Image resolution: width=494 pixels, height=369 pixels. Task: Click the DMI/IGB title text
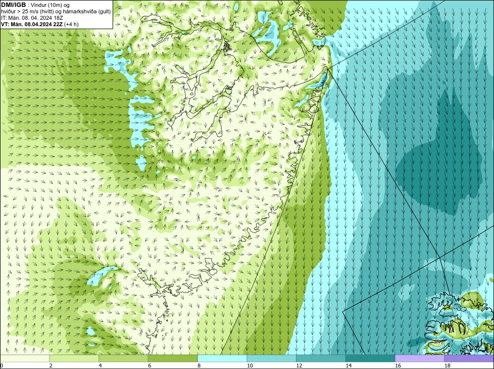pyautogui.click(x=13, y=5)
